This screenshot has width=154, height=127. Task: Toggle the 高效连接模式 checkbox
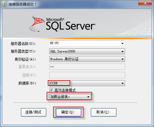click(x=51, y=90)
